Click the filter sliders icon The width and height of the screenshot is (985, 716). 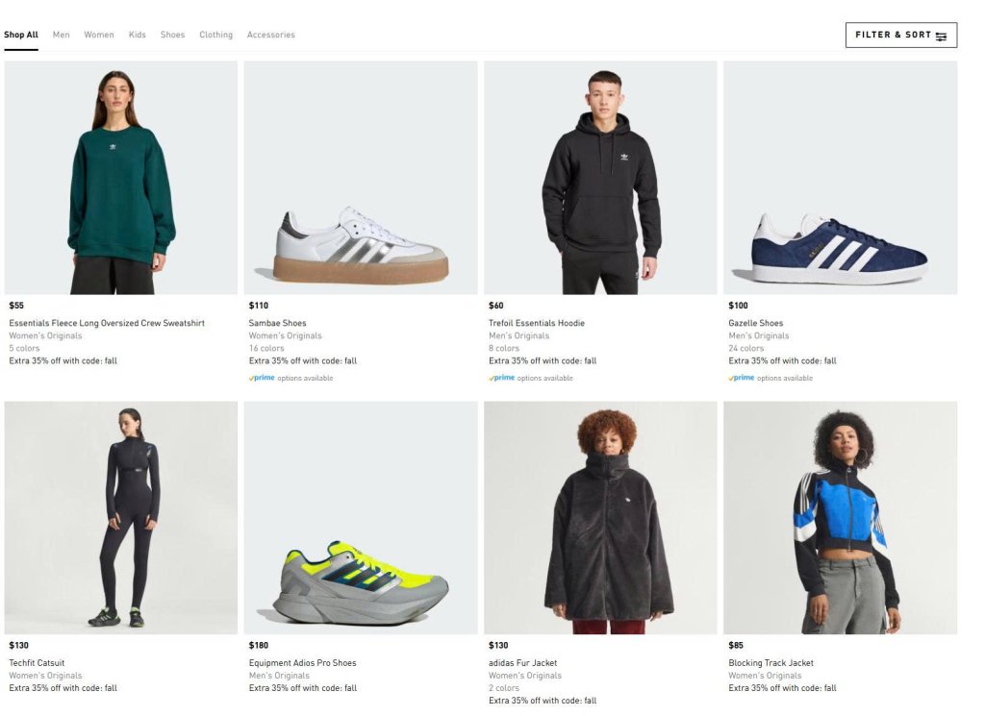tap(941, 36)
